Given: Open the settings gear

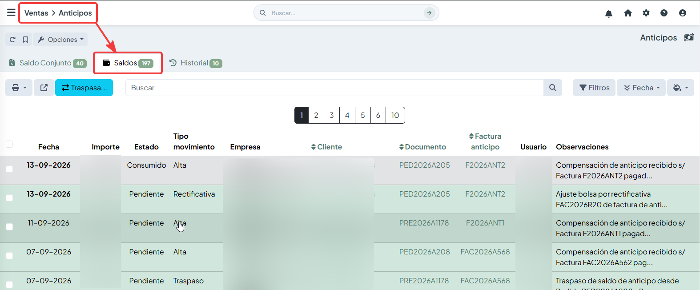Looking at the screenshot, I should (646, 13).
